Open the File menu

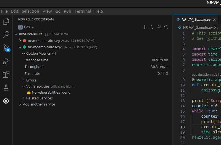(4, 11)
